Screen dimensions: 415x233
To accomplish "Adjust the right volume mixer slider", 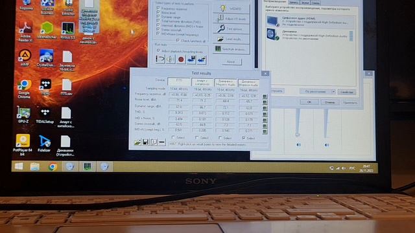I will point(326,122).
